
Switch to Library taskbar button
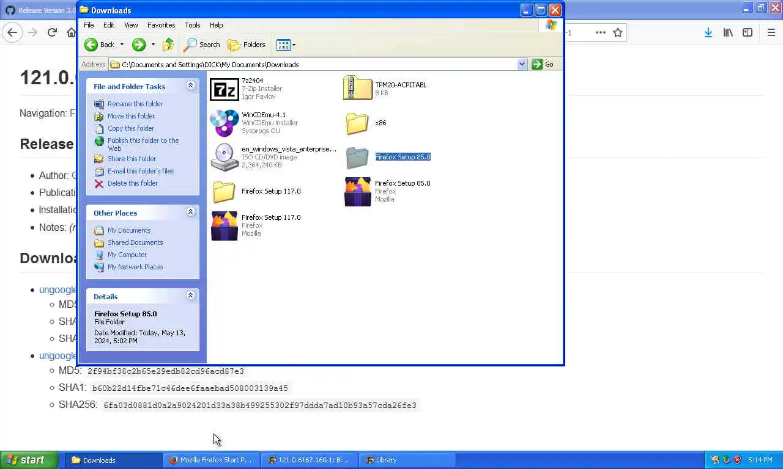click(407, 460)
